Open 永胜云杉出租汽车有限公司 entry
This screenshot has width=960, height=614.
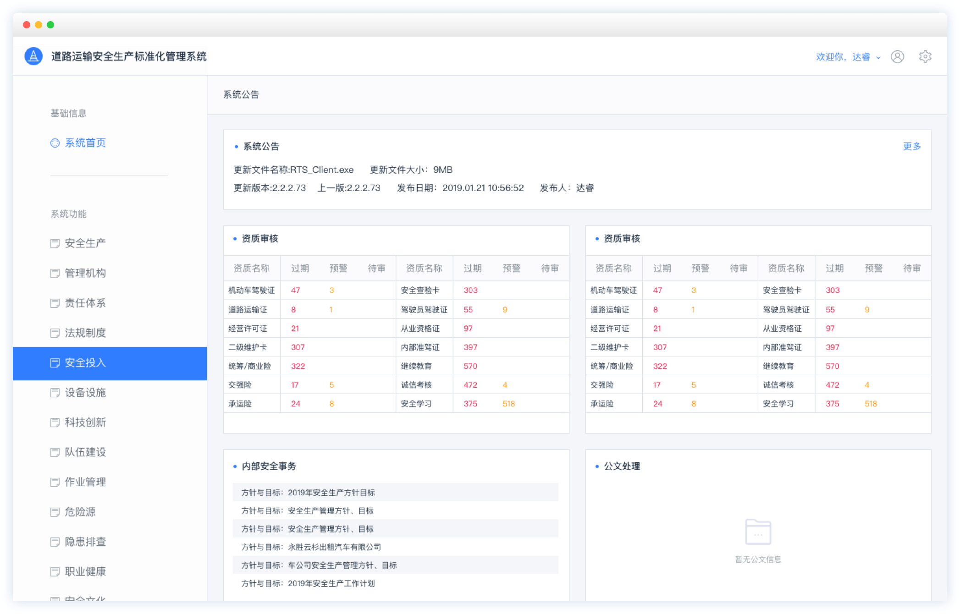[334, 547]
